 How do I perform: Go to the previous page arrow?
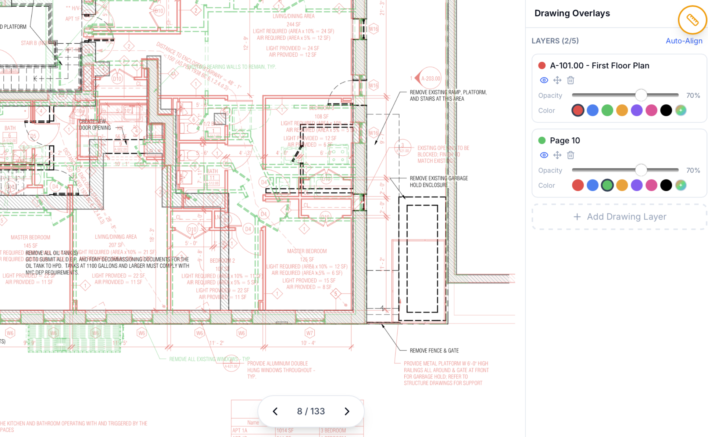275,411
